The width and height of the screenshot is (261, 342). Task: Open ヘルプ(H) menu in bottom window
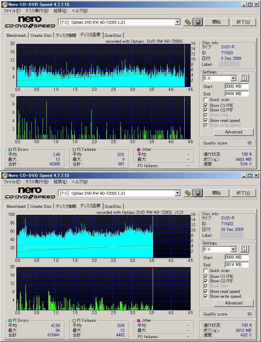(x=80, y=182)
